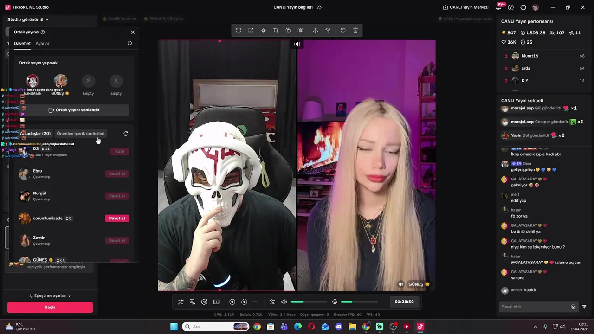Invite corumlualizade with Davet et
Image resolution: width=594 pixels, height=334 pixels.
coord(117,218)
